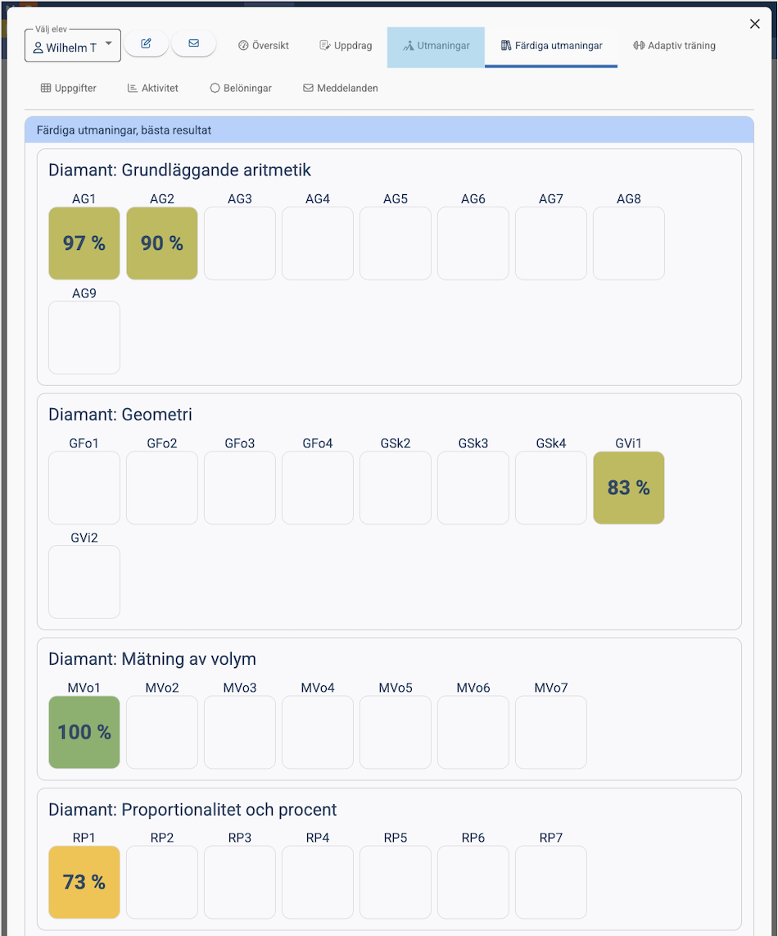
Task: Click the empty AG3 challenge tile
Action: [240, 243]
